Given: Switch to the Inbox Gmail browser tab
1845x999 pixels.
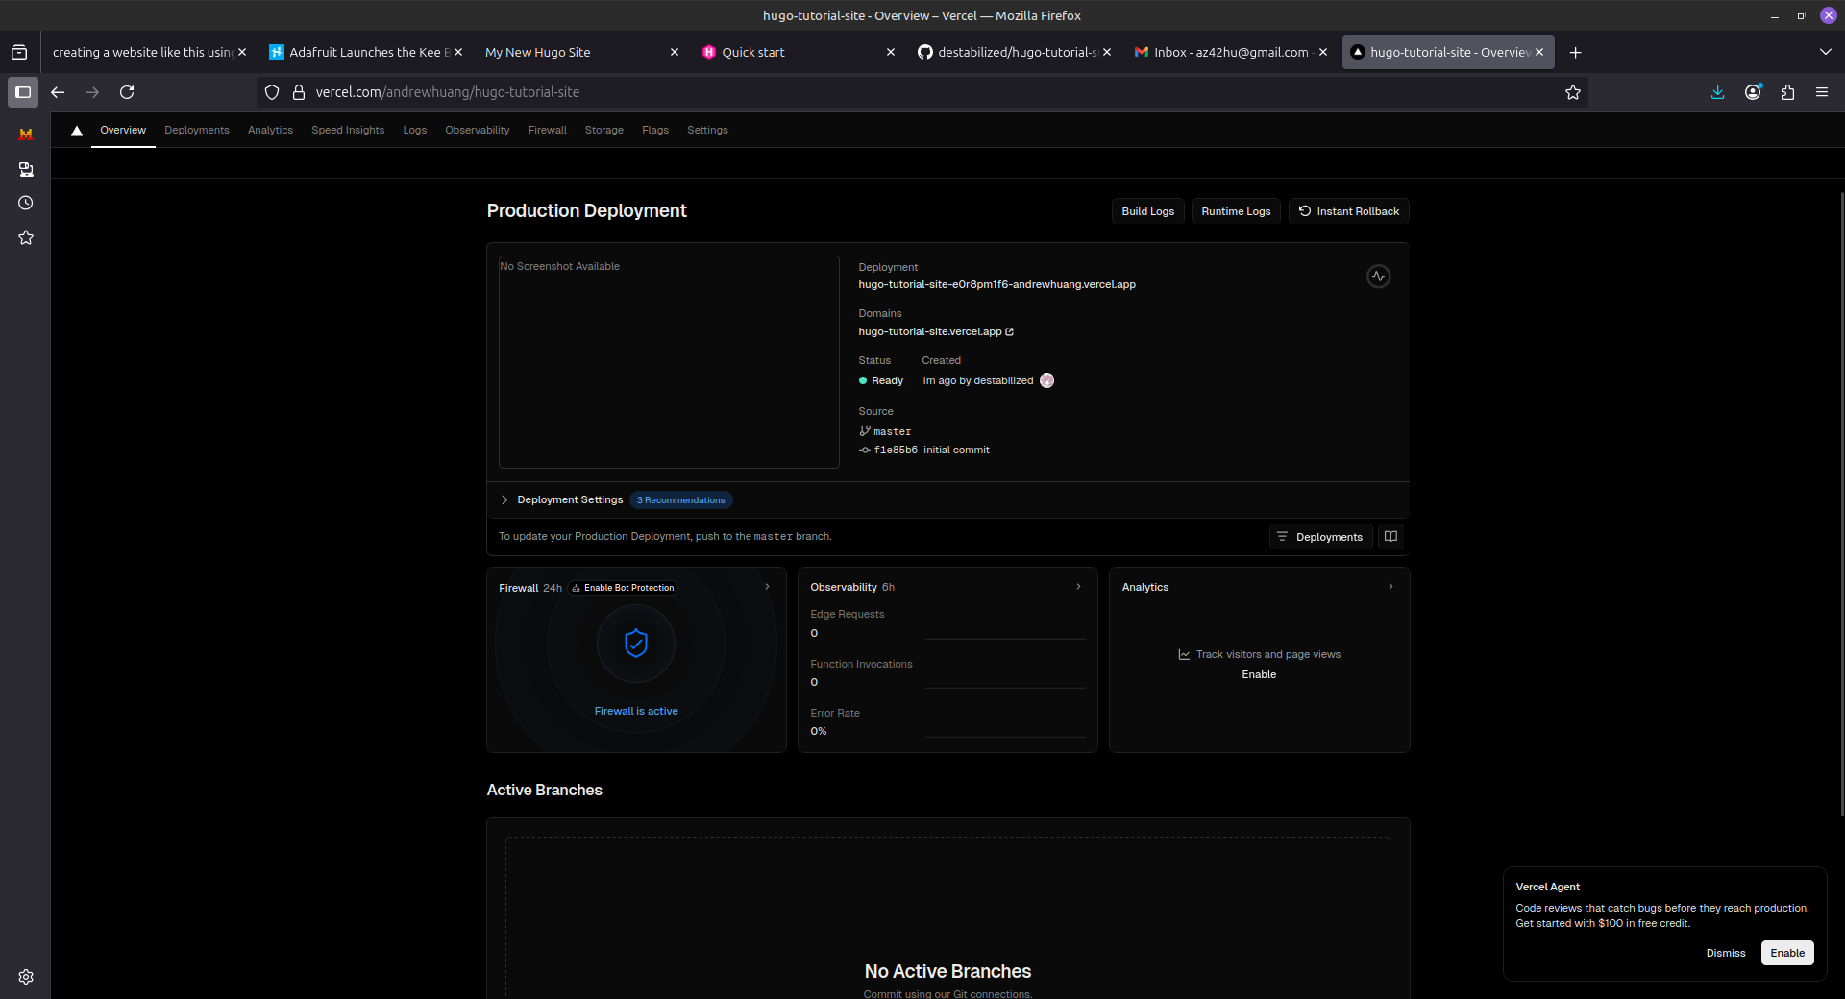Looking at the screenshot, I should tap(1230, 52).
